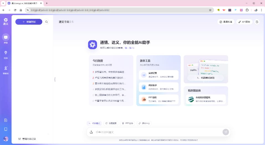Click the 效率工具 heading
The width and height of the screenshot is (265, 145).
point(145,61)
